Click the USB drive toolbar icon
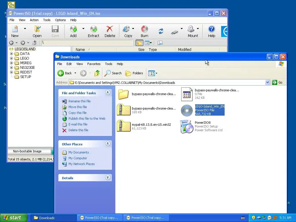296x222 pixels. click(174, 32)
